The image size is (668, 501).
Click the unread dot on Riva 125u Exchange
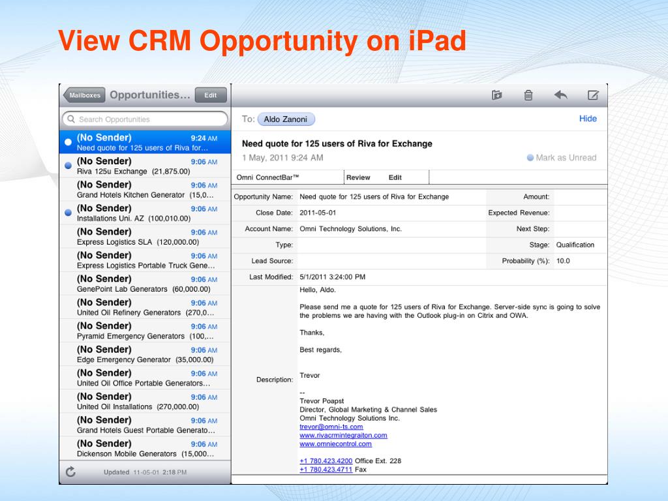click(68, 166)
